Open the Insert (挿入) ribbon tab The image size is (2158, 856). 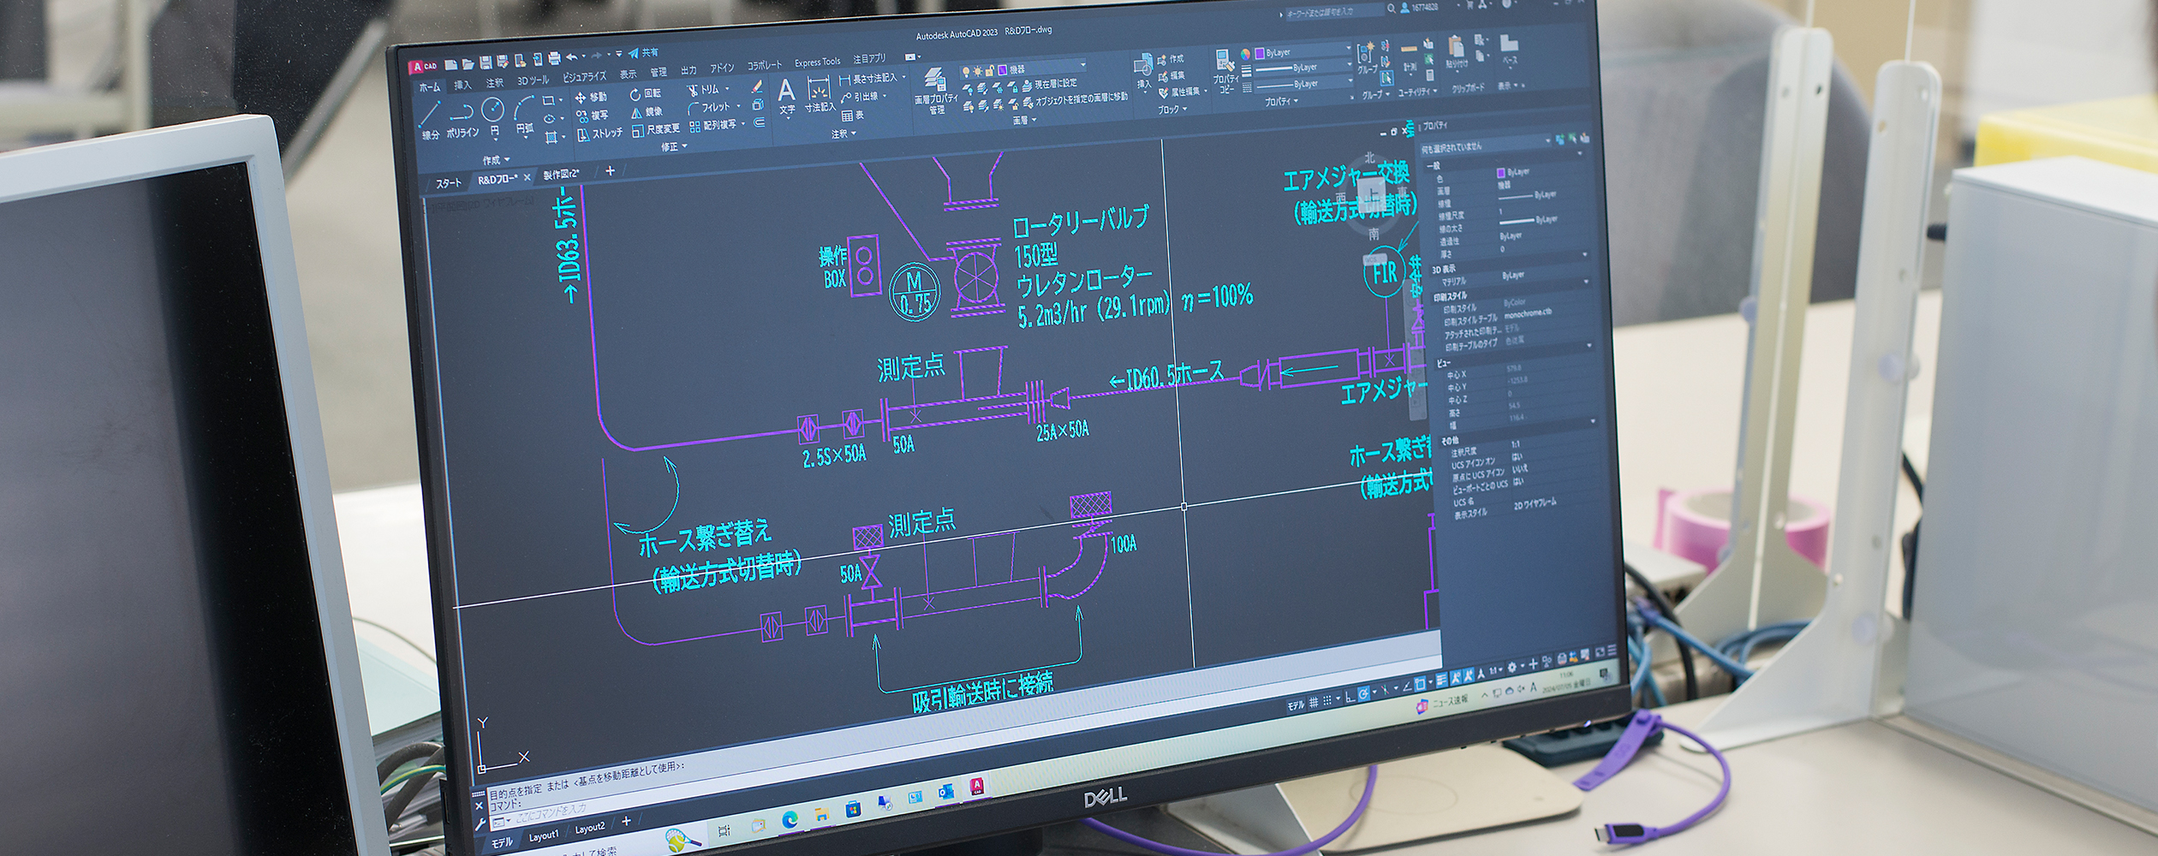[x=462, y=85]
